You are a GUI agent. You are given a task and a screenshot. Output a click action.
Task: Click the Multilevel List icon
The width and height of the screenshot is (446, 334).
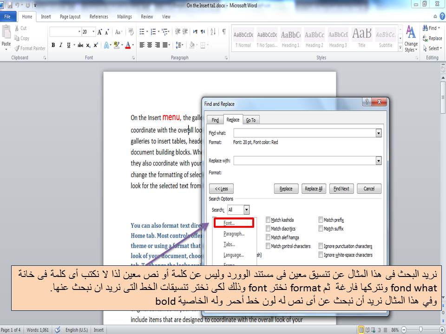click(x=164, y=32)
